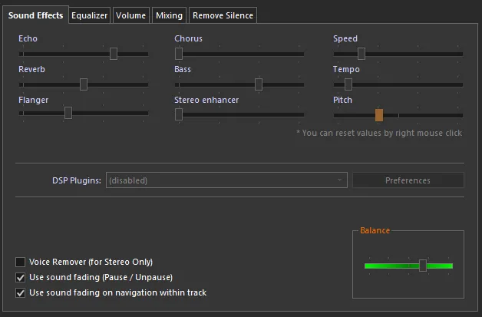
Task: Click the Reverb slider handle
Action: [84, 84]
